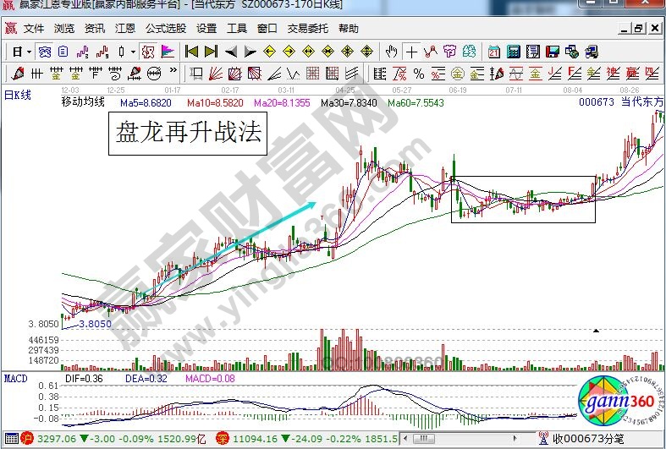The height and width of the screenshot is (449, 666).
Task: Click the black right-pointing arrow icon
Action: click(x=250, y=51)
